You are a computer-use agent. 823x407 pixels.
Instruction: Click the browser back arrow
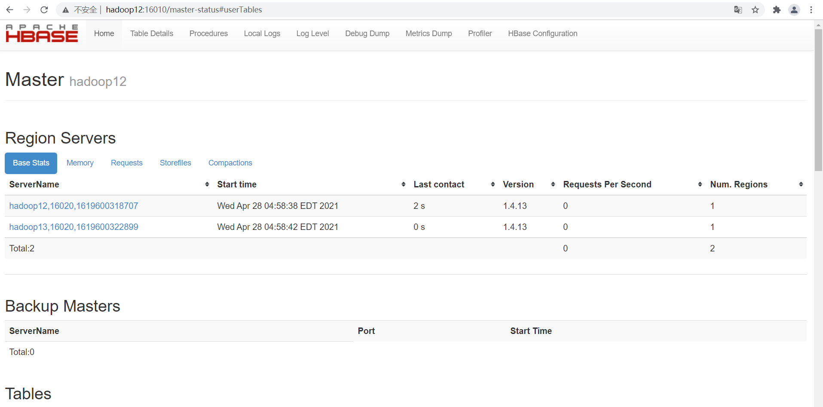click(x=9, y=9)
